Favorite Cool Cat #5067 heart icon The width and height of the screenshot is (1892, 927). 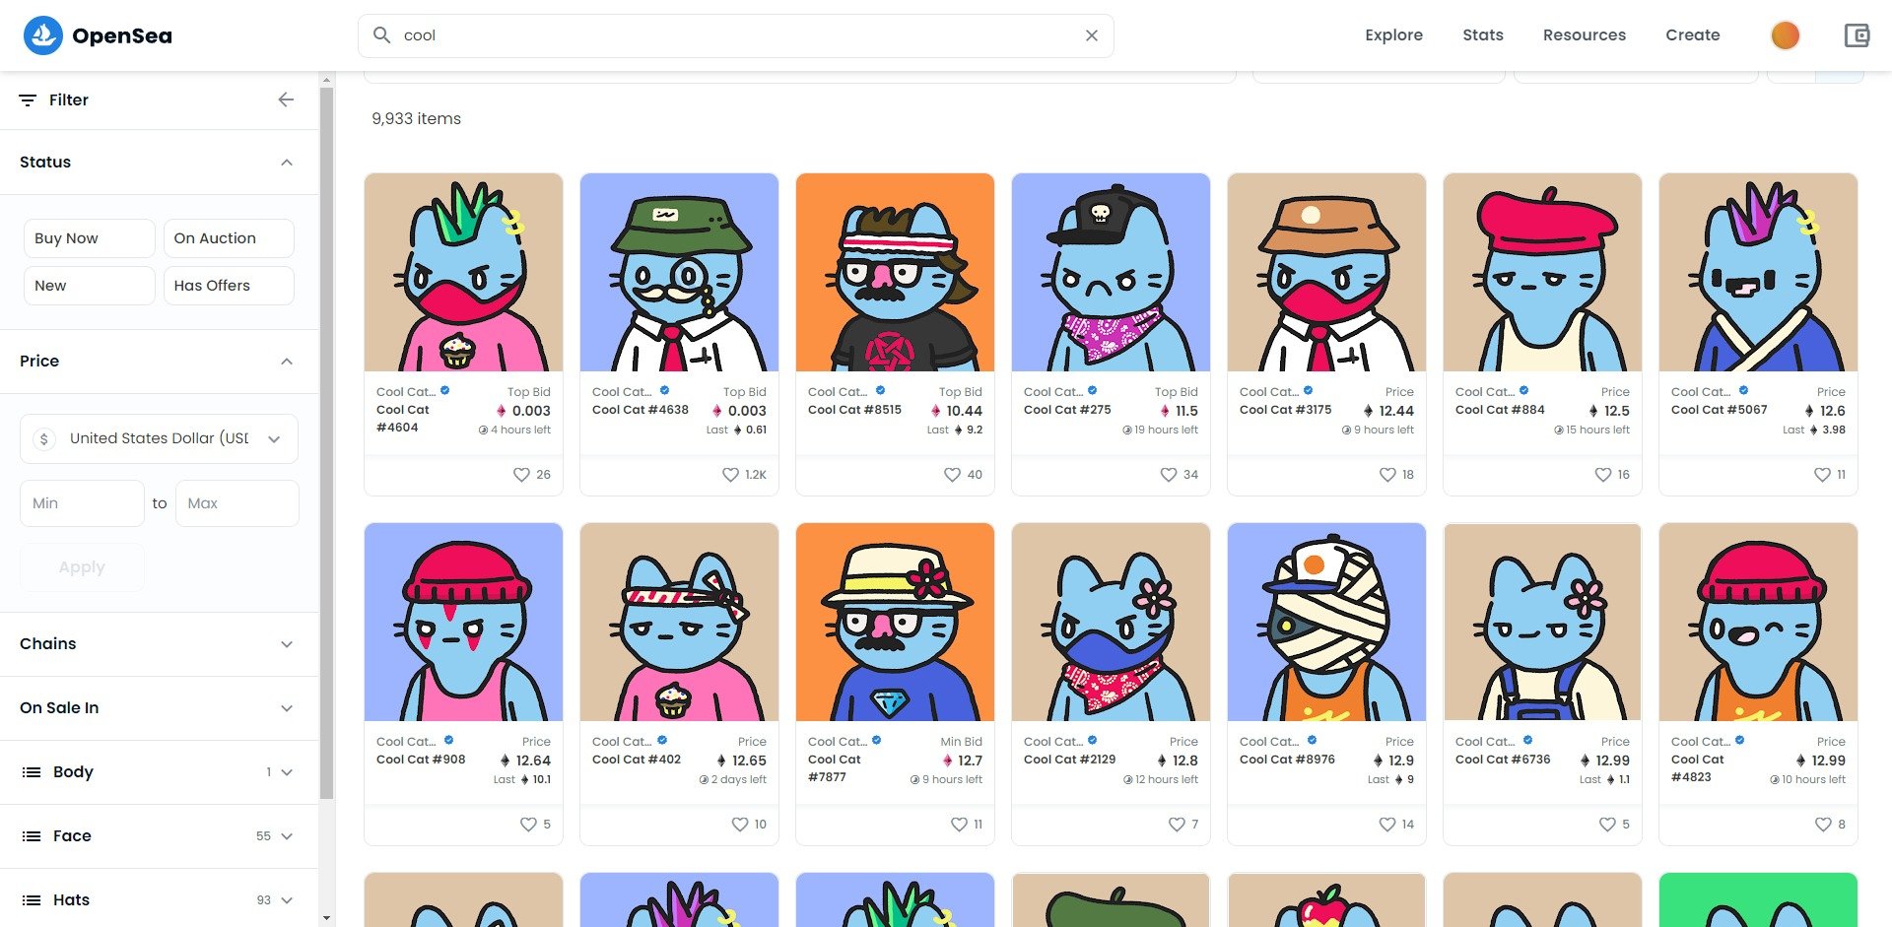click(x=1822, y=475)
